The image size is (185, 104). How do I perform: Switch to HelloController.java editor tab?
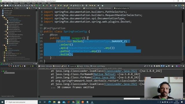(x=105, y=8)
